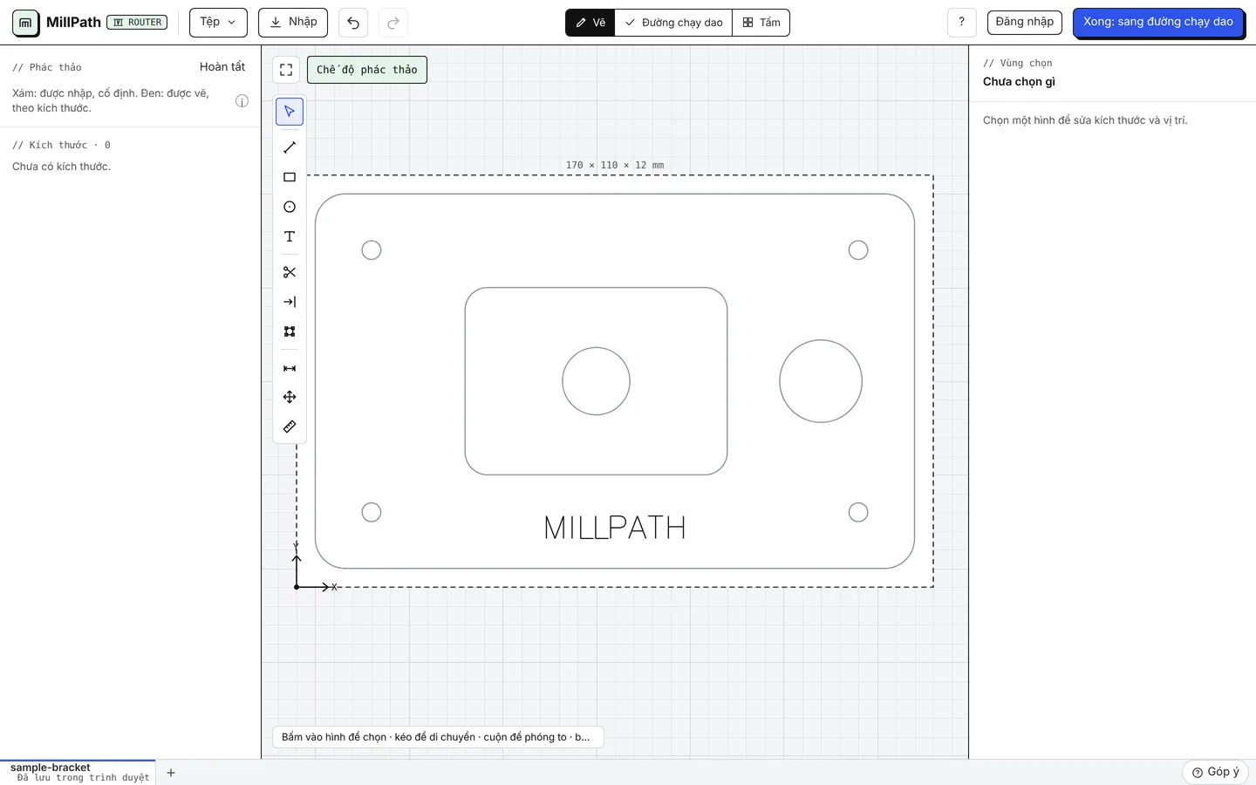Click the MillPath logo icon

click(25, 23)
